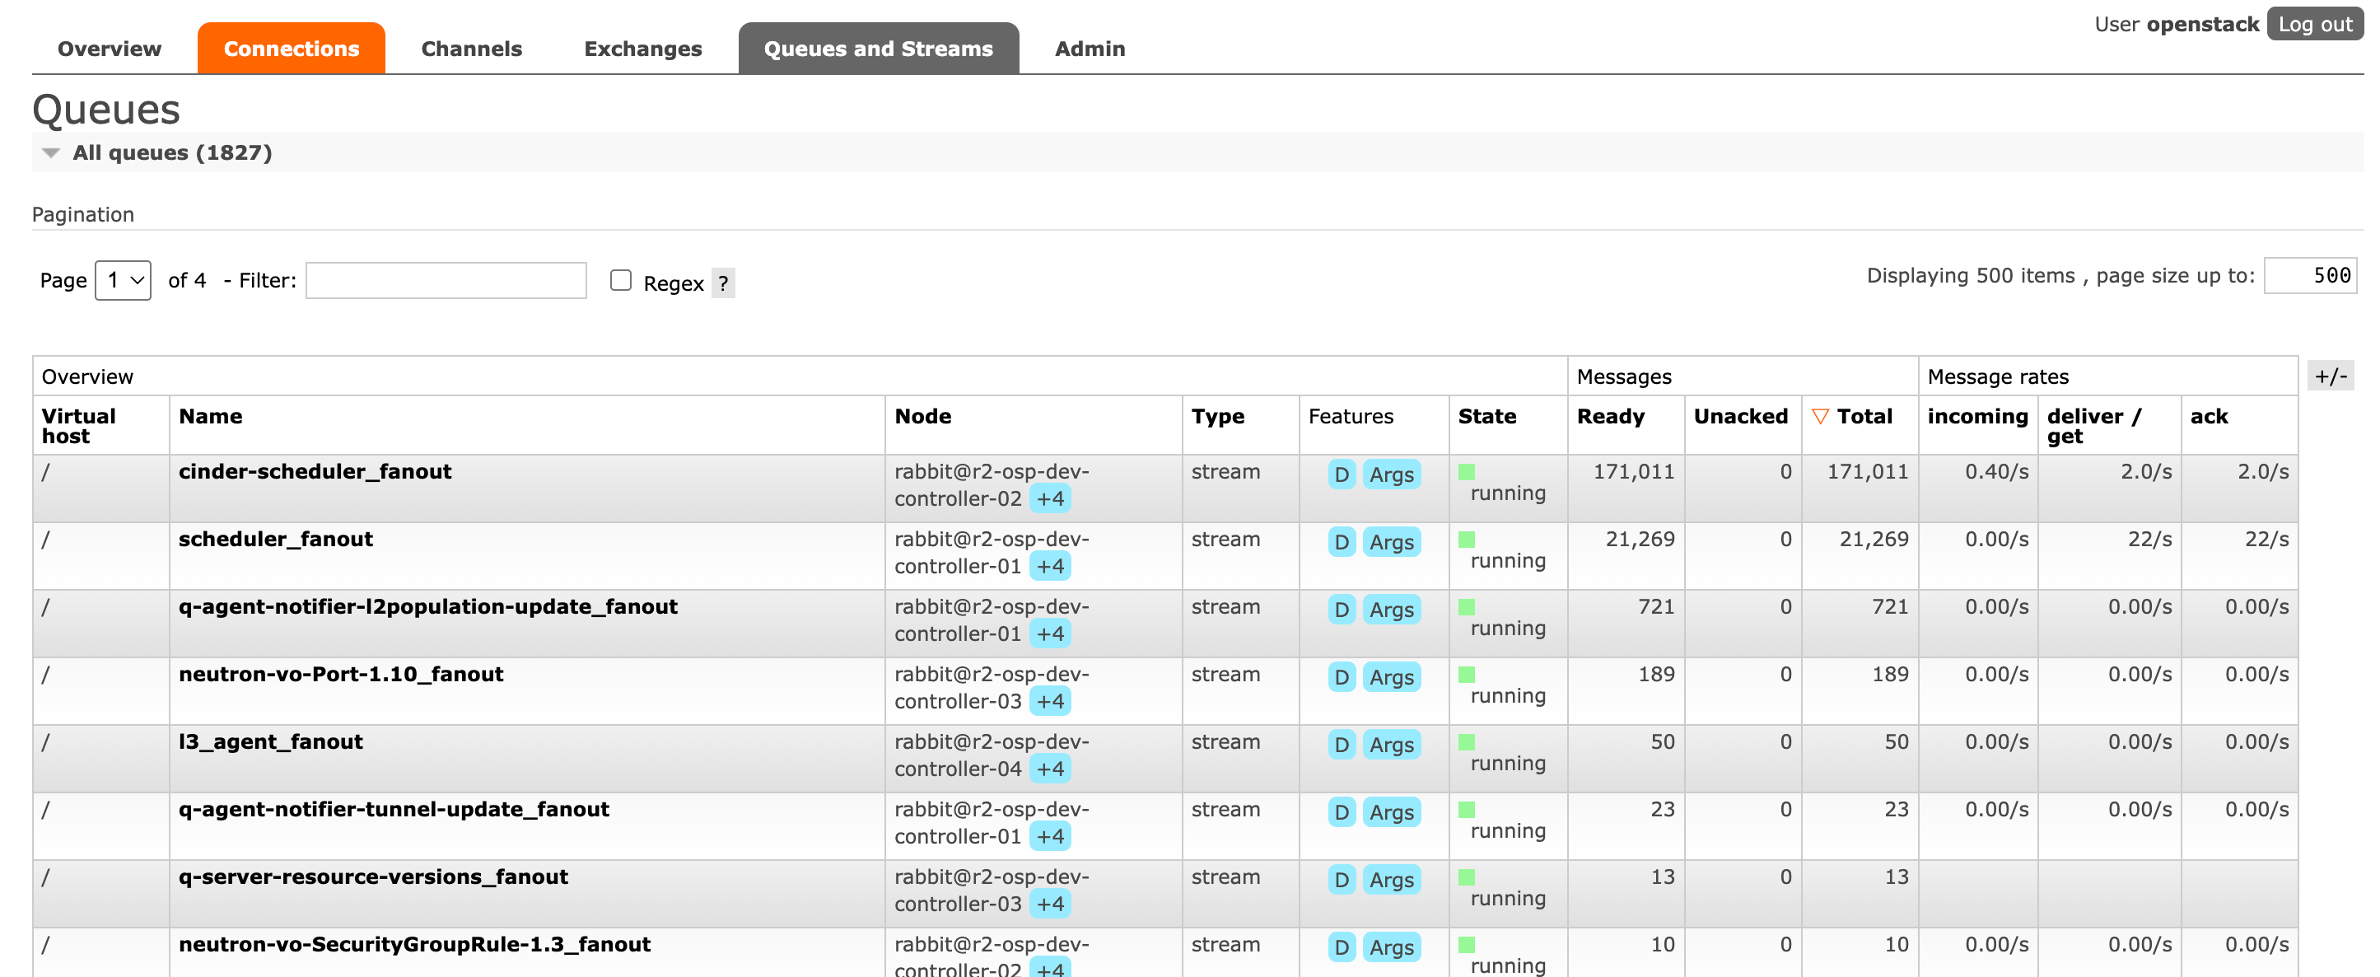
Task: Open q-agent-notifier-tunnel-update_fanout queue link
Action: tap(394, 810)
